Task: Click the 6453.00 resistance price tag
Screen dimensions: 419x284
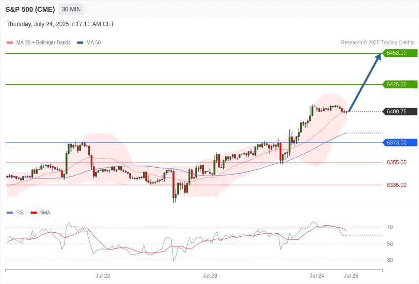Action: [400, 53]
